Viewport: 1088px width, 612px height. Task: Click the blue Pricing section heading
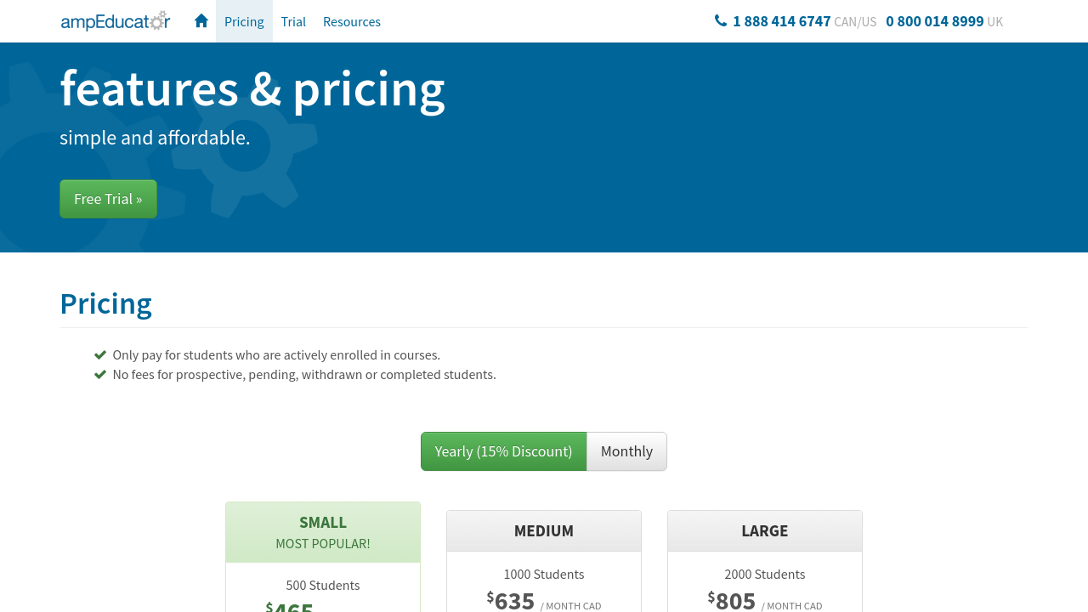106,303
